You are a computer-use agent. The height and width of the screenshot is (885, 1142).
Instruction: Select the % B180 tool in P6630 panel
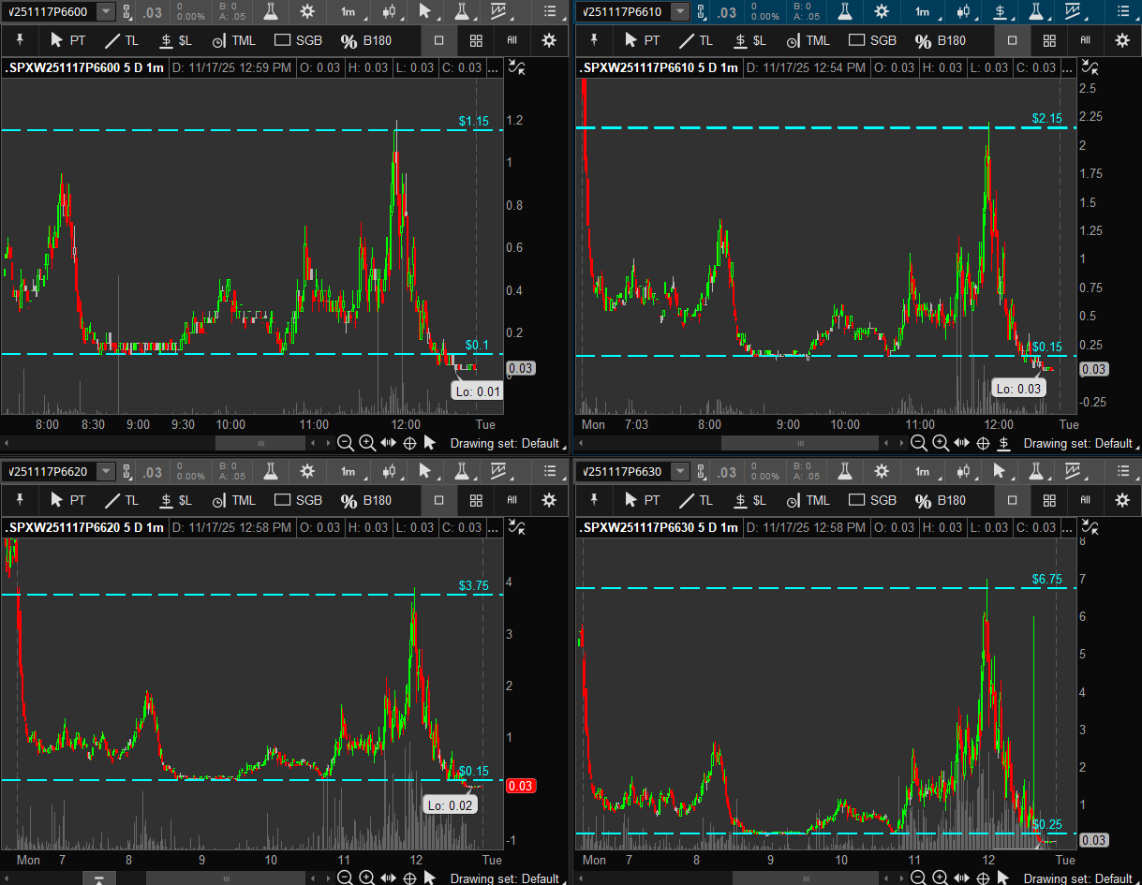[940, 500]
